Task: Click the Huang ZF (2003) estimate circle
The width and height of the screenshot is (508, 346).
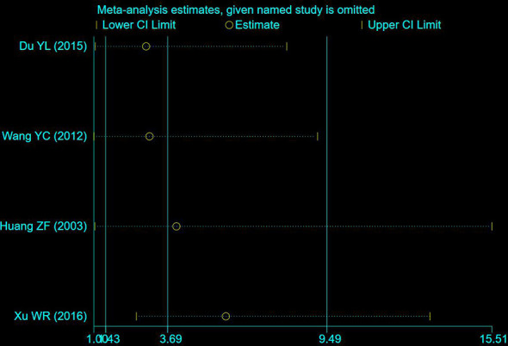Action: (177, 226)
